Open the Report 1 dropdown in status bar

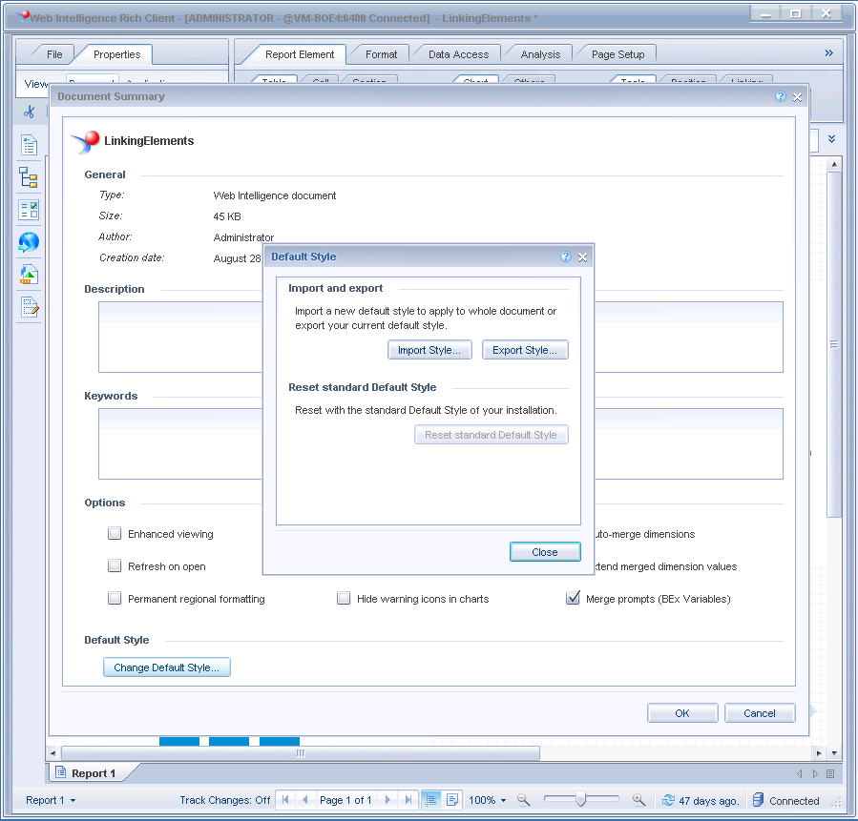[x=51, y=800]
